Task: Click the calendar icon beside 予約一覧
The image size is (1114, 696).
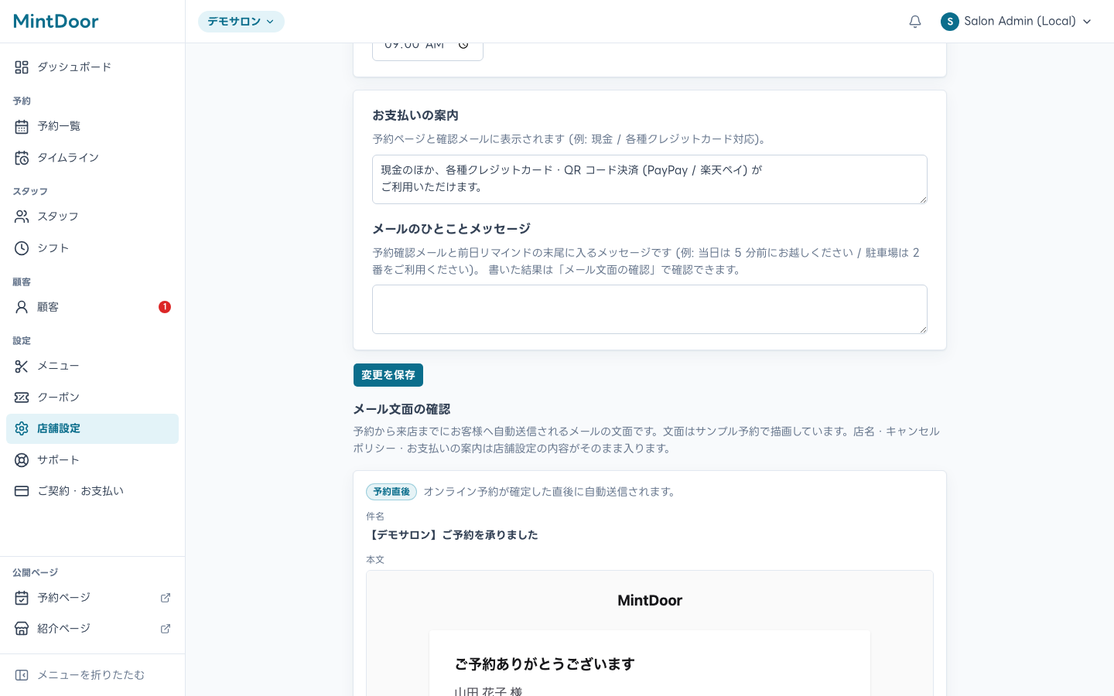Action: 22,126
